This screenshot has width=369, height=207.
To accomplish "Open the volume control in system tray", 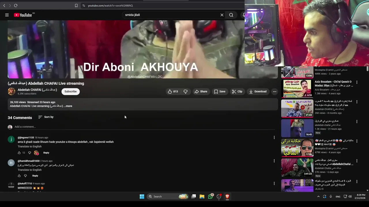I will 350,197.
